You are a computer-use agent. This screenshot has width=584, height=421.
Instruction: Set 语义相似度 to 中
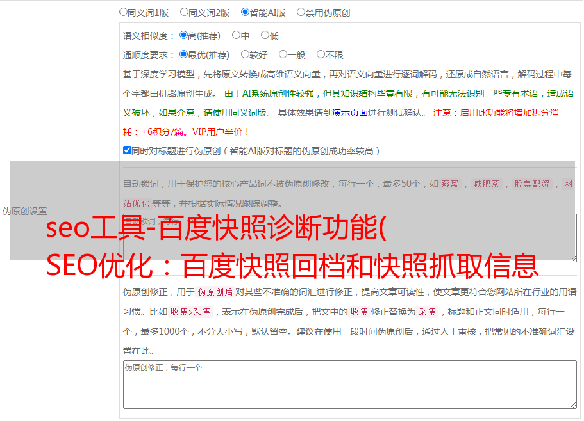coord(236,35)
